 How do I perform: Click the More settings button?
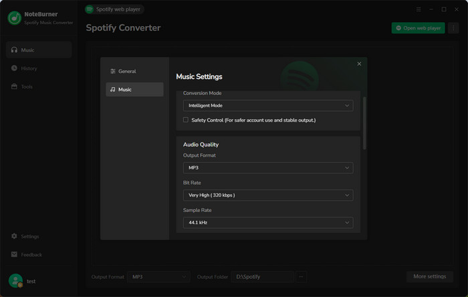click(430, 276)
